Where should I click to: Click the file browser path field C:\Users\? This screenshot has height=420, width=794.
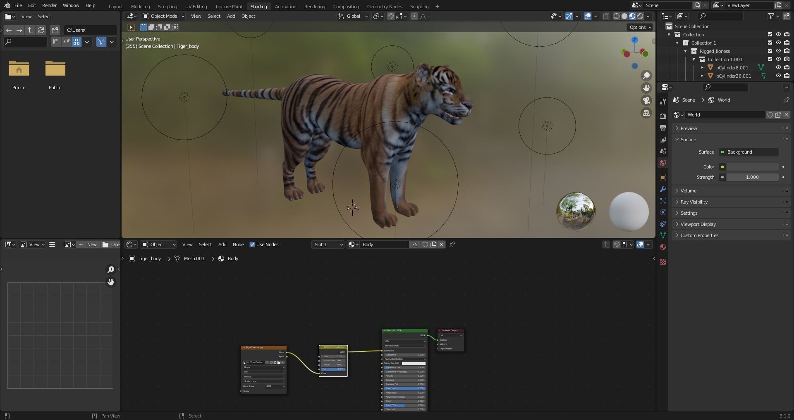[x=91, y=30]
